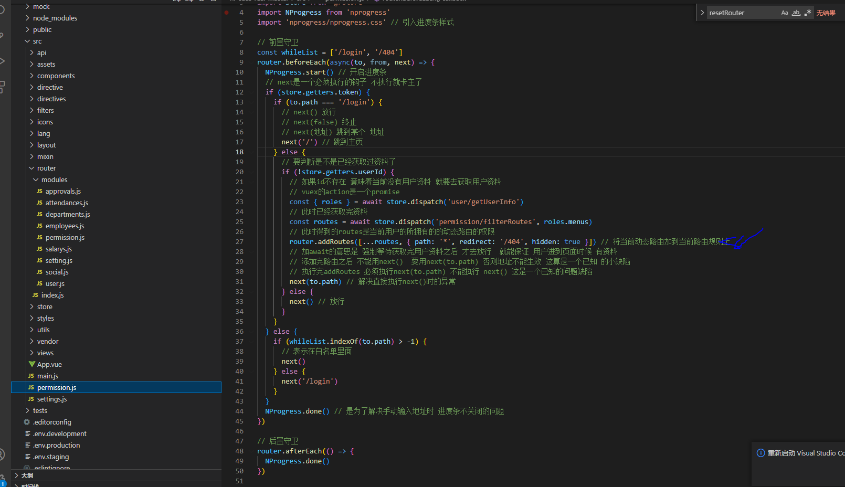Open permission.js under modules folder
Viewport: 845px width, 487px height.
pos(65,237)
